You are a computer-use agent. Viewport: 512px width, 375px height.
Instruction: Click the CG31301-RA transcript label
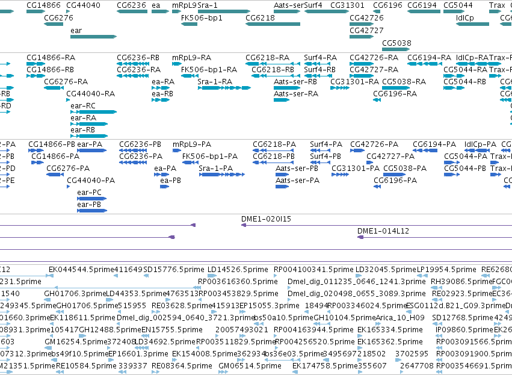(x=354, y=82)
